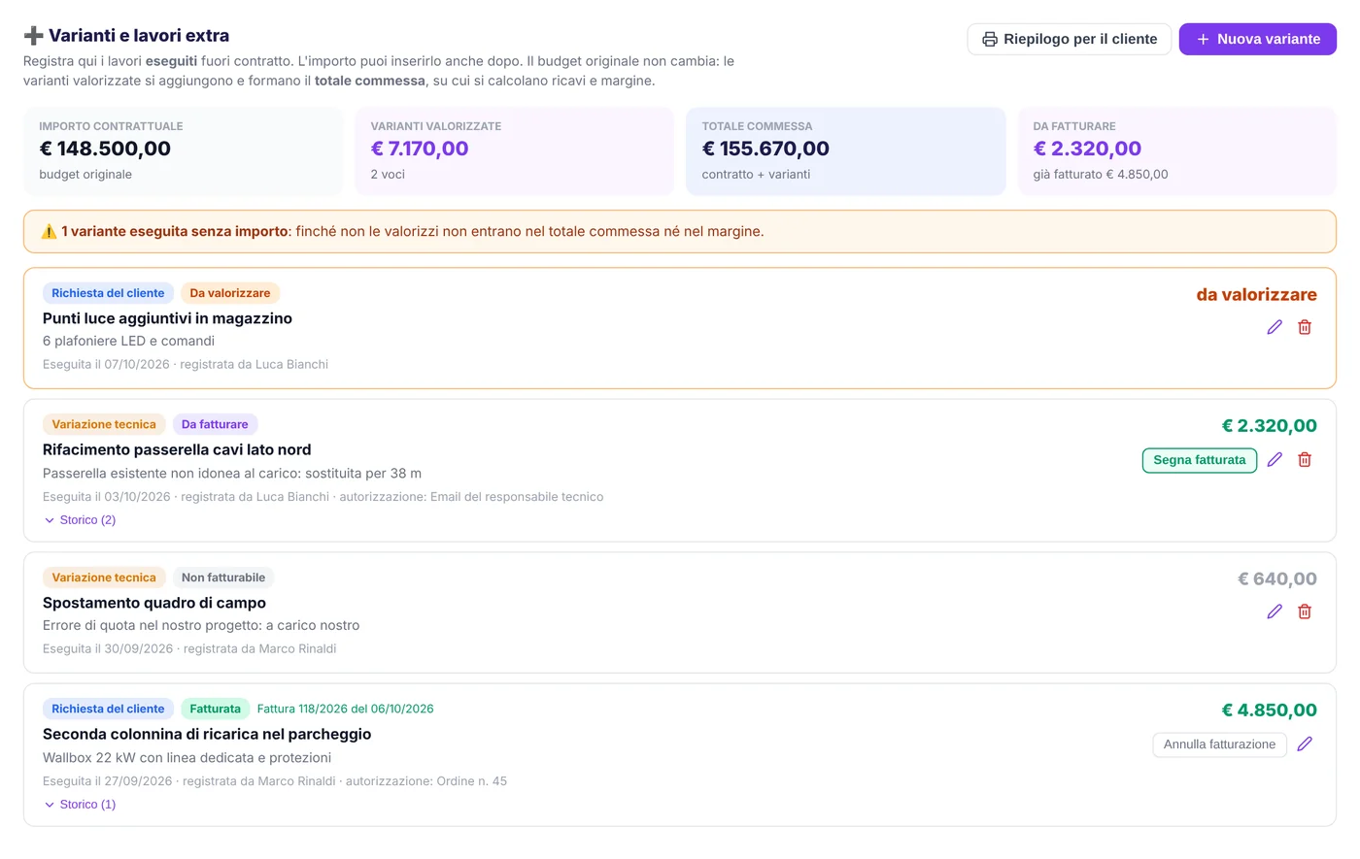This screenshot has width=1360, height=859.
Task: Click Annulla fatturazione for Seconda colonnina
Action: [x=1219, y=744]
